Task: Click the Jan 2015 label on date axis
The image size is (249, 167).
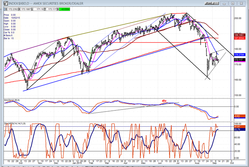Action: (77, 163)
